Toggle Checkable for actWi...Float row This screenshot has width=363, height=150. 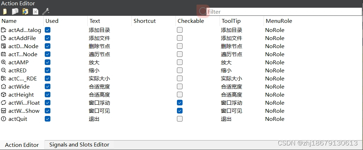(x=180, y=103)
